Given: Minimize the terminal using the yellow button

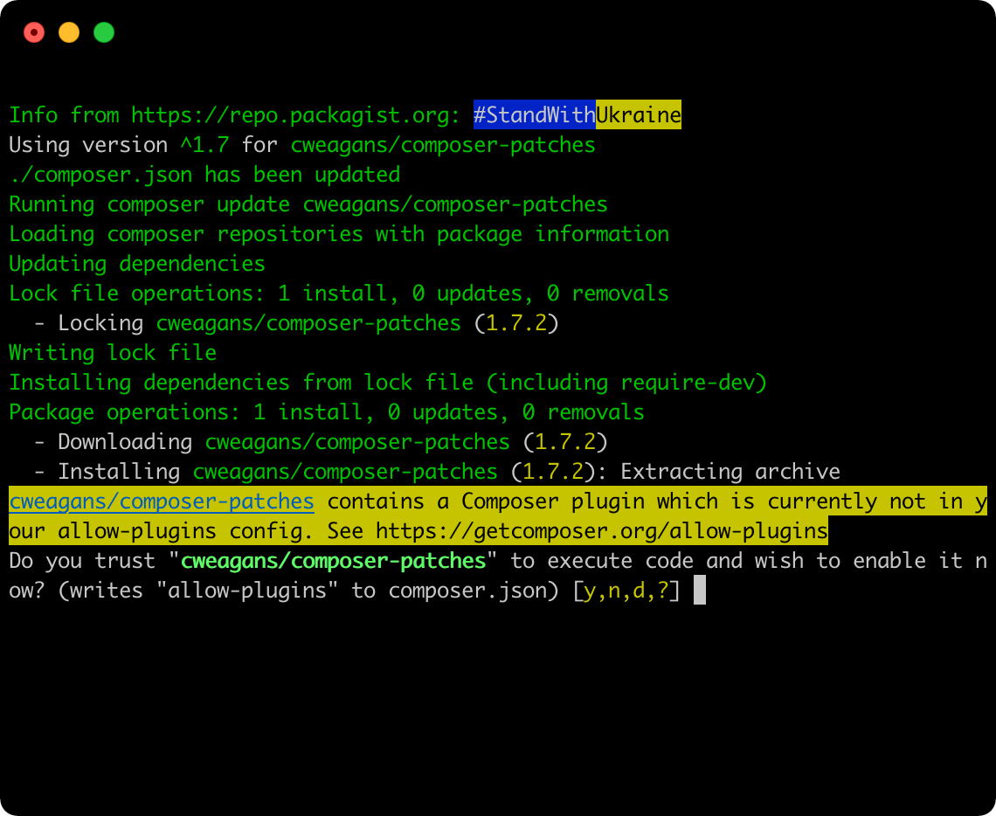Looking at the screenshot, I should 69,32.
